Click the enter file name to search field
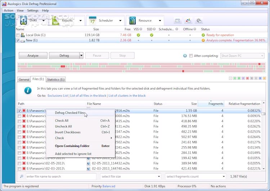Screen dimensions: 270x191 point(61,176)
